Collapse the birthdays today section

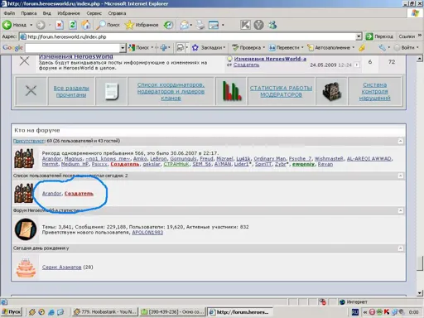click(401, 248)
